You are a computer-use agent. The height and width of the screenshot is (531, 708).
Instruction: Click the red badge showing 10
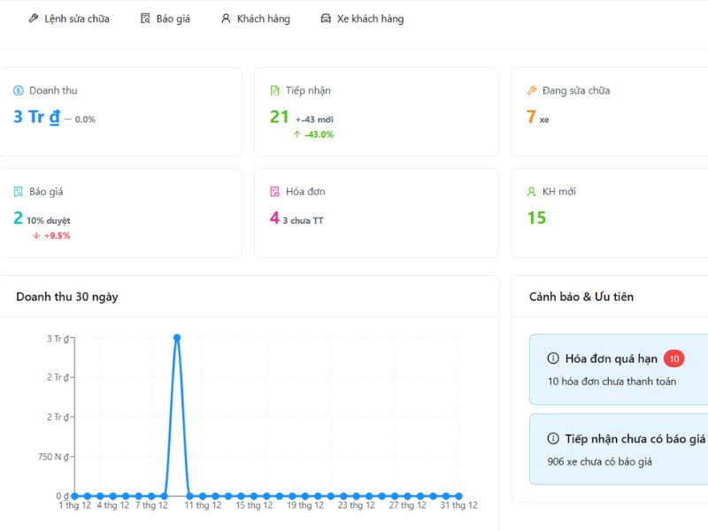[674, 358]
